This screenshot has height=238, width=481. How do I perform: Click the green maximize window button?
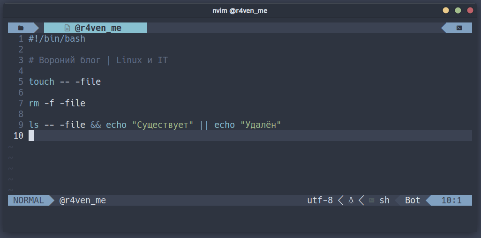point(458,11)
